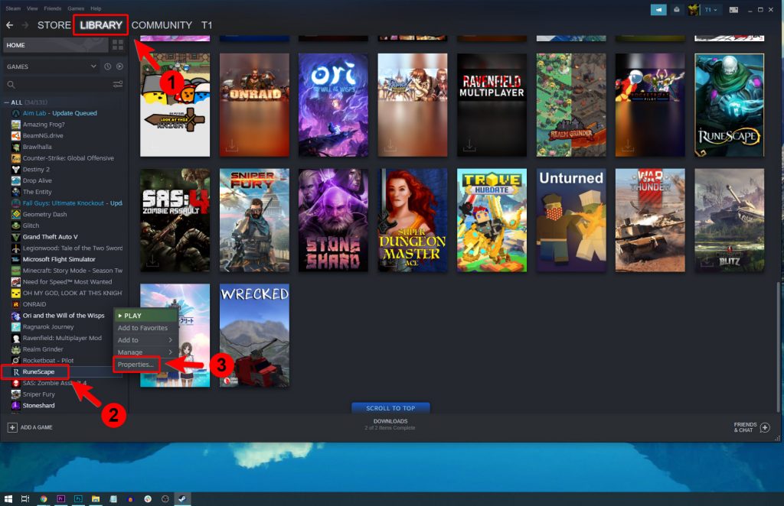Click the ONRAID icon in games list
This screenshot has width=784, height=506.
(16, 304)
